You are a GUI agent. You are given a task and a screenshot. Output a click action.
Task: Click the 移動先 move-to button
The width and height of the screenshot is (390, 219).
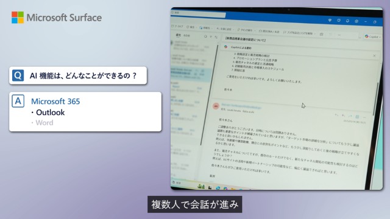[205, 28]
